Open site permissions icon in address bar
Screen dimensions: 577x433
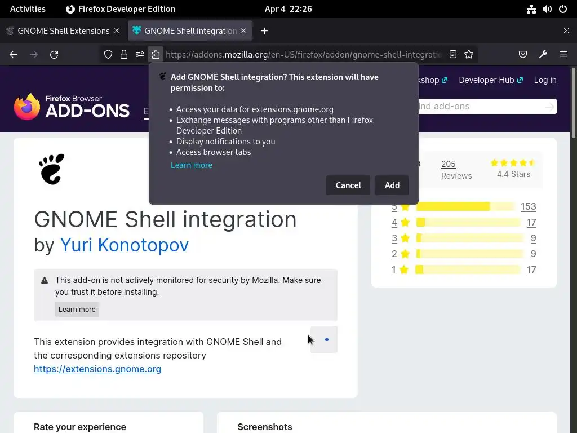coord(140,55)
